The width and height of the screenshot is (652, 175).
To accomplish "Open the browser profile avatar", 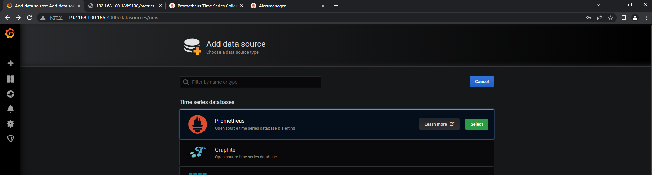I will coord(635,18).
